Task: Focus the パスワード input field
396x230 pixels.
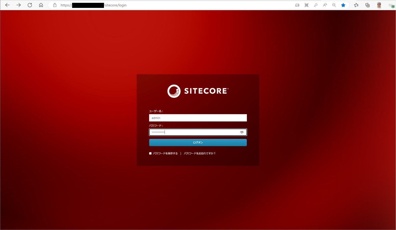Action: click(x=198, y=132)
